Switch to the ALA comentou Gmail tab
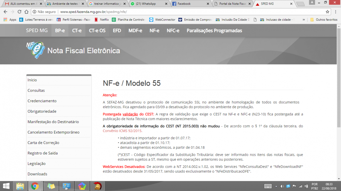The width and height of the screenshot is (341, 191). coord(23,4)
